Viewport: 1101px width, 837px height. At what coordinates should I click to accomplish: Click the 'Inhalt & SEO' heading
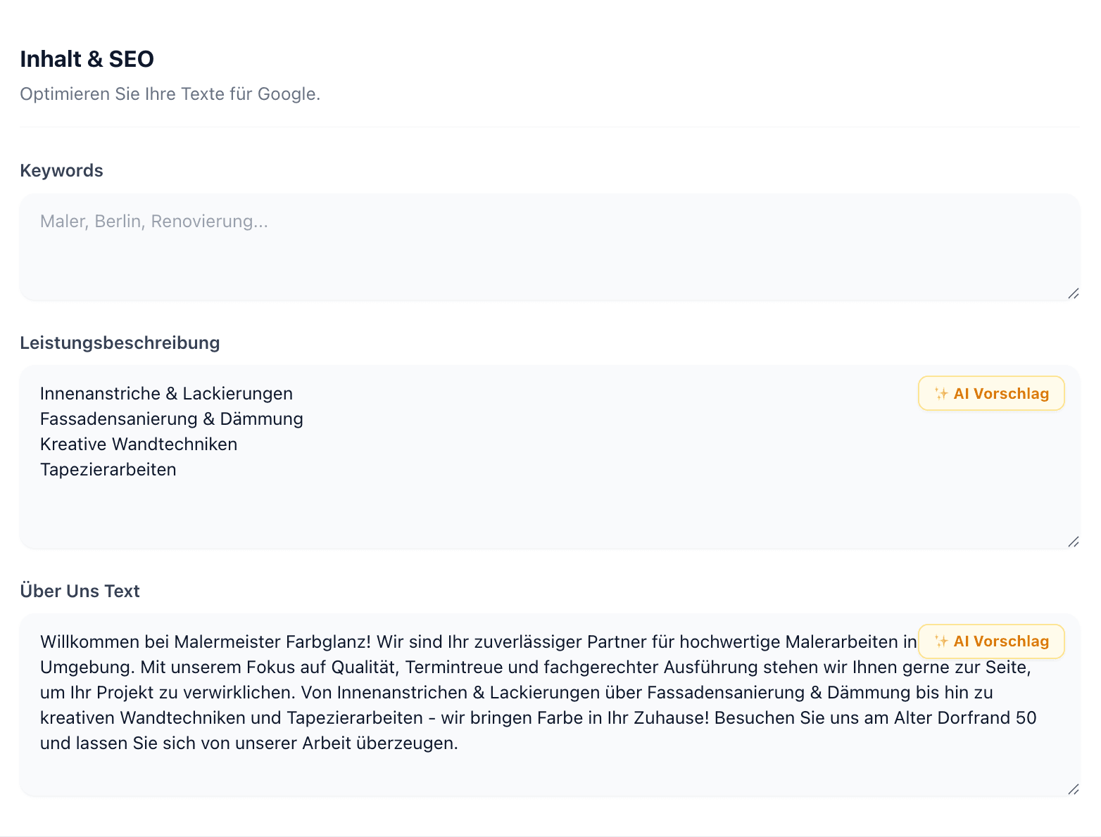coord(87,59)
